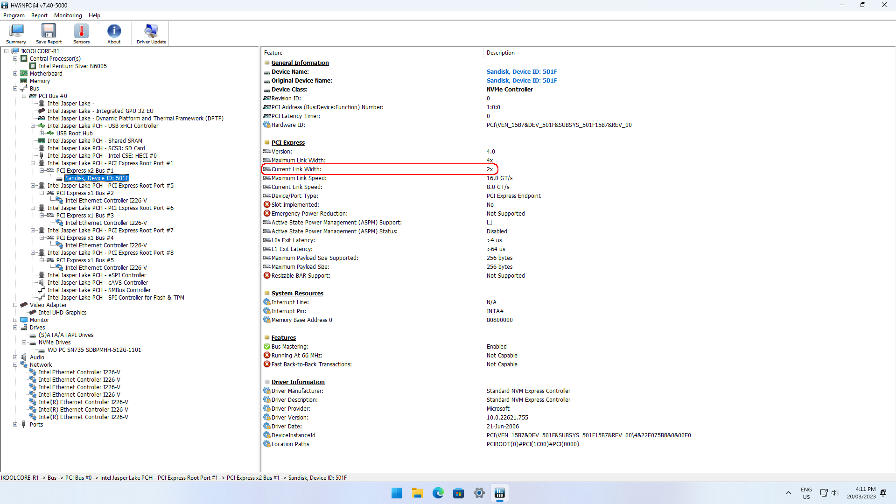896x504 pixels.
Task: Click the PCI Express section heading
Action: point(288,143)
